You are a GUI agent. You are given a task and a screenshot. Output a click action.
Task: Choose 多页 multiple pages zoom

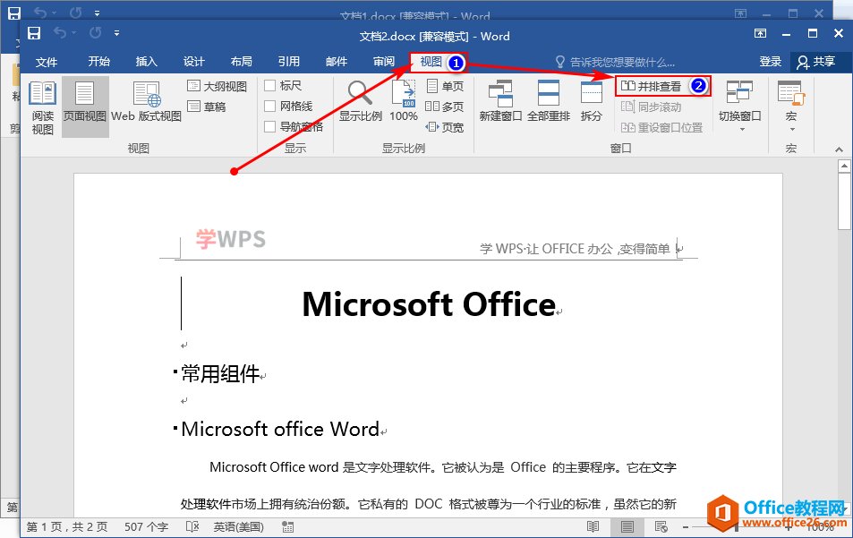click(445, 107)
